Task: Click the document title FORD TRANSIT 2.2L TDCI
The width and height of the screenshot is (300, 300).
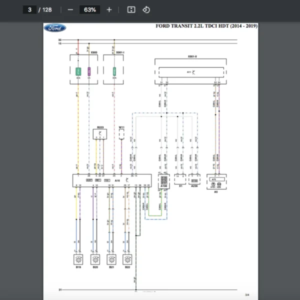Action: [206, 26]
